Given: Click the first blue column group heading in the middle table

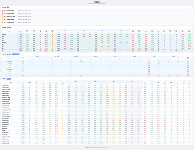Looking at the screenshot, I should pyautogui.click(x=37, y=57).
